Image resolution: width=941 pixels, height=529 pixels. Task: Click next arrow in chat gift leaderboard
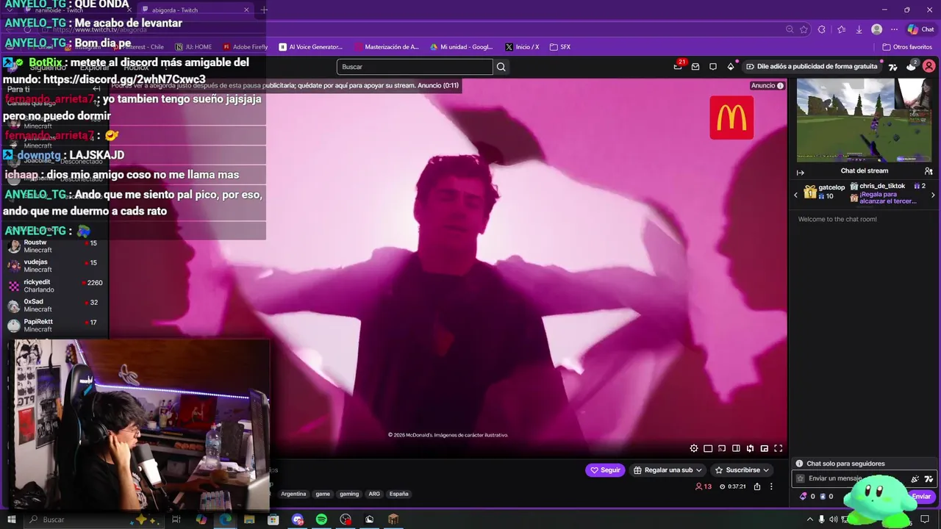tap(933, 195)
